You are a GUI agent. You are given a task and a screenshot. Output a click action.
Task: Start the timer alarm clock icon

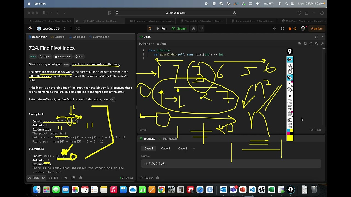click(193, 28)
